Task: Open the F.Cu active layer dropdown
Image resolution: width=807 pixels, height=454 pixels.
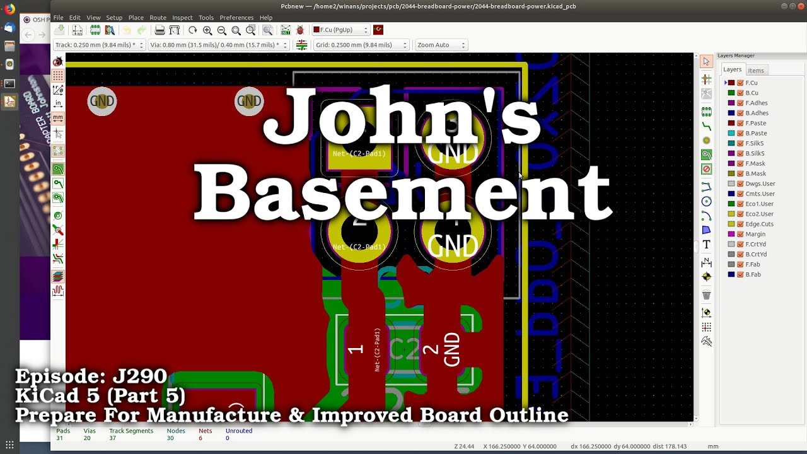Action: point(340,30)
